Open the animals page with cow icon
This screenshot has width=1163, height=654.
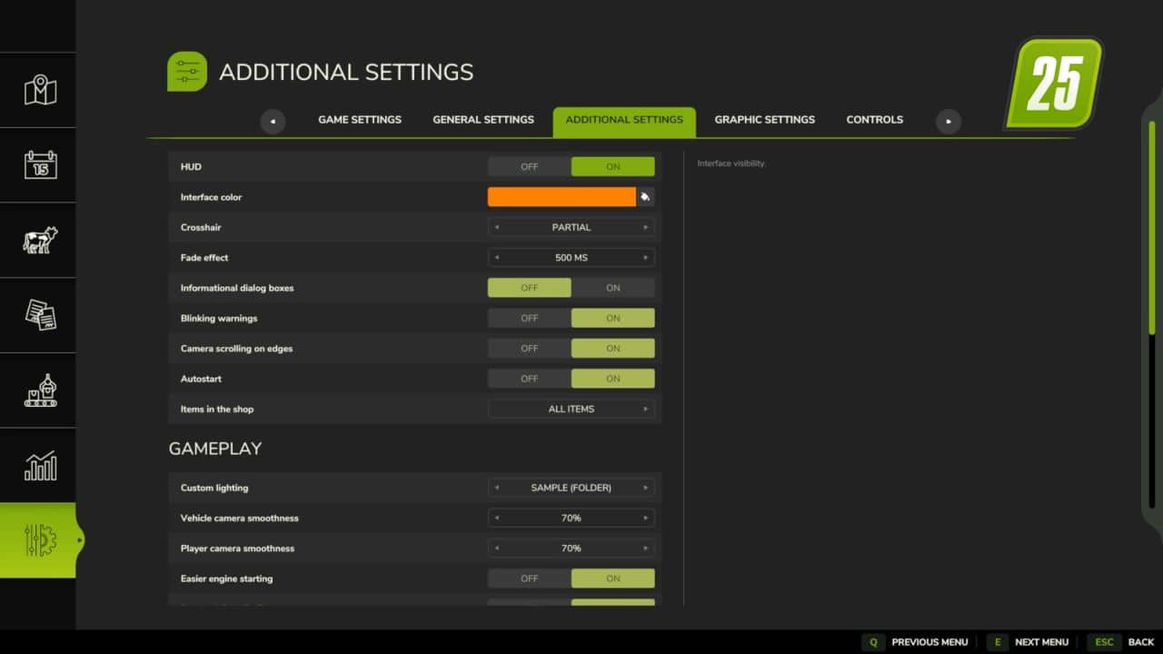click(x=40, y=240)
